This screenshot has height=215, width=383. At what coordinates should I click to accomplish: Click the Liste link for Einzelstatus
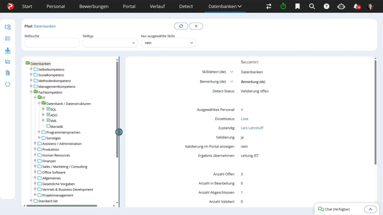coord(244,119)
